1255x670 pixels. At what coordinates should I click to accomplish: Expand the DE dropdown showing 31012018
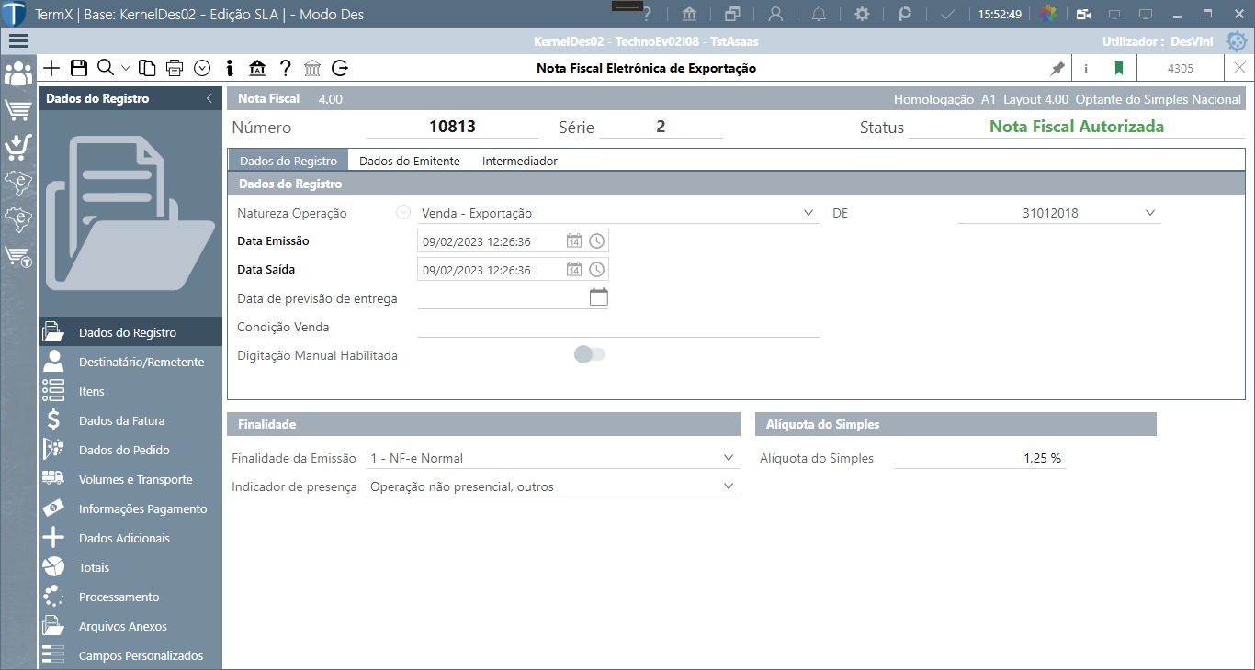point(1150,213)
